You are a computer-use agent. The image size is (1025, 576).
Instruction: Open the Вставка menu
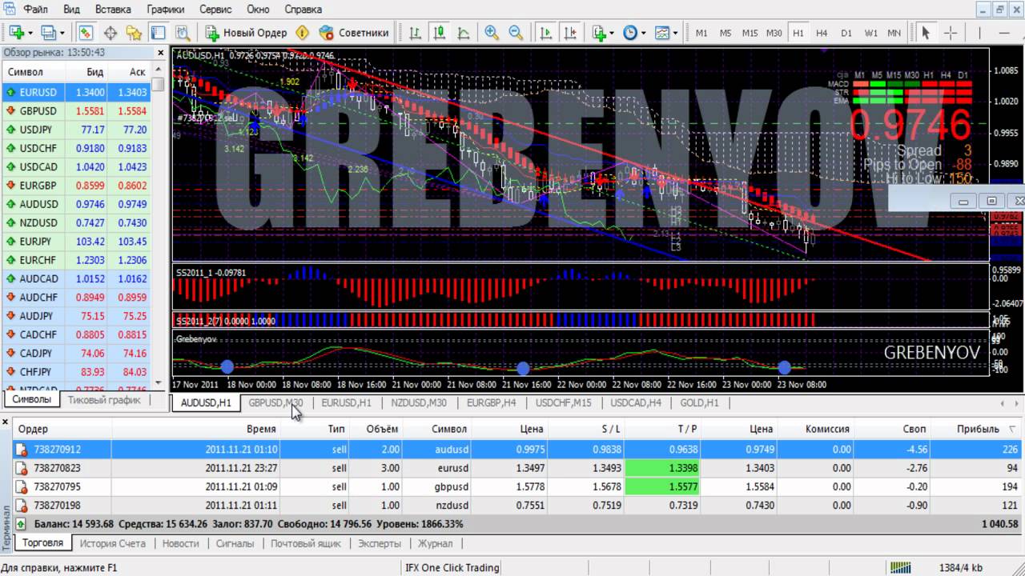tap(113, 10)
